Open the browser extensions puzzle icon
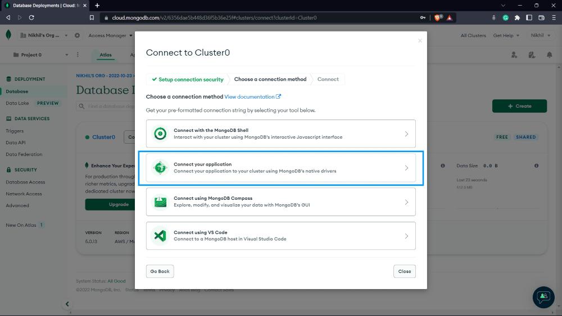Screen dimensions: 562x316 tap(517, 17)
